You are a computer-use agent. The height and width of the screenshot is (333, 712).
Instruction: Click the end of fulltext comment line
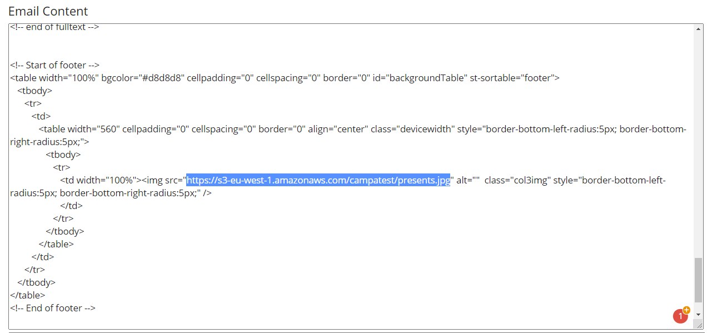pos(54,27)
